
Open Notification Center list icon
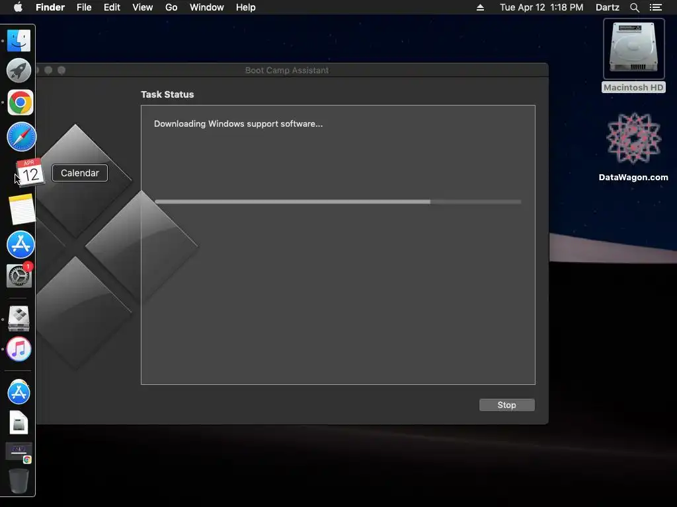coord(655,7)
